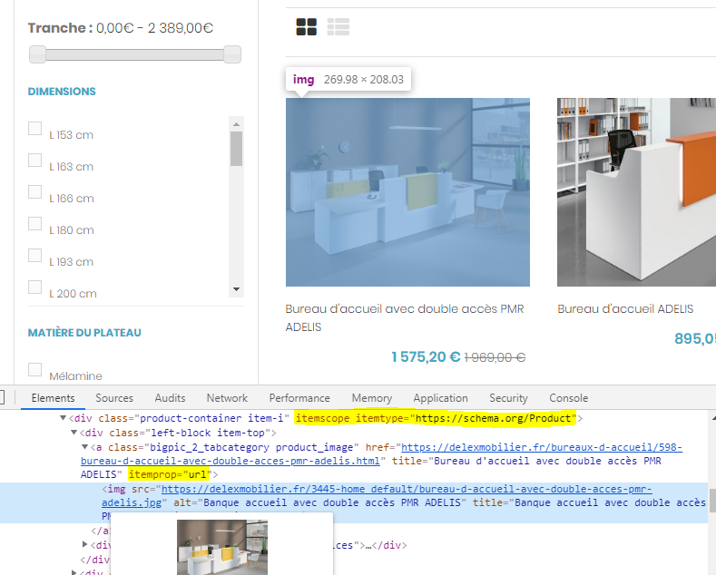
Task: Check the L 166 cm dimension filter
Action: (35, 191)
